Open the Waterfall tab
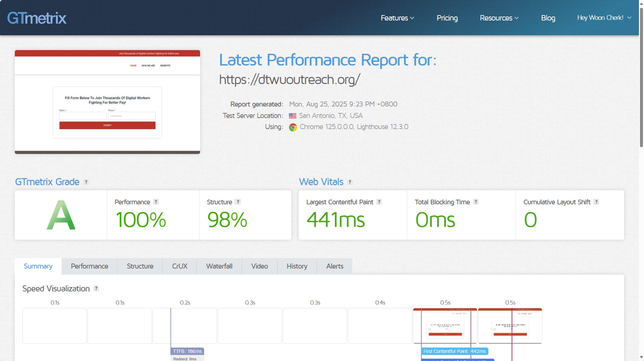The image size is (644, 361). click(219, 266)
